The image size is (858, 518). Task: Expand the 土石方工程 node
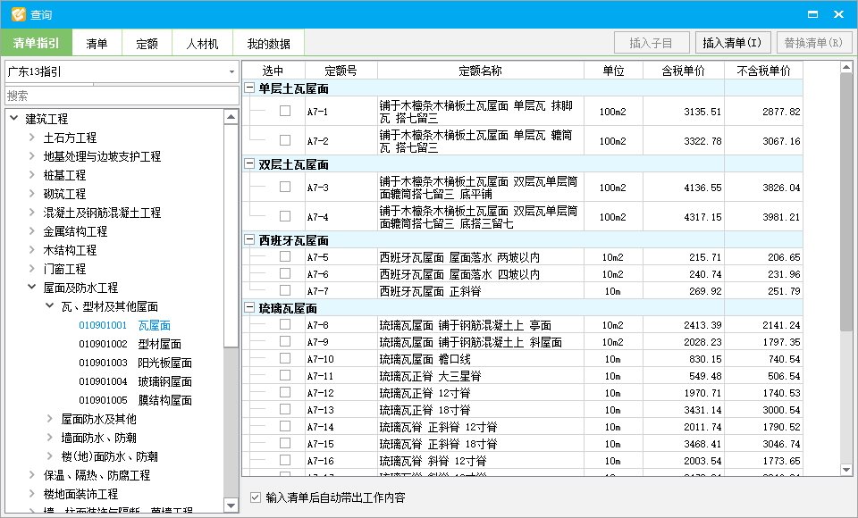(x=32, y=138)
